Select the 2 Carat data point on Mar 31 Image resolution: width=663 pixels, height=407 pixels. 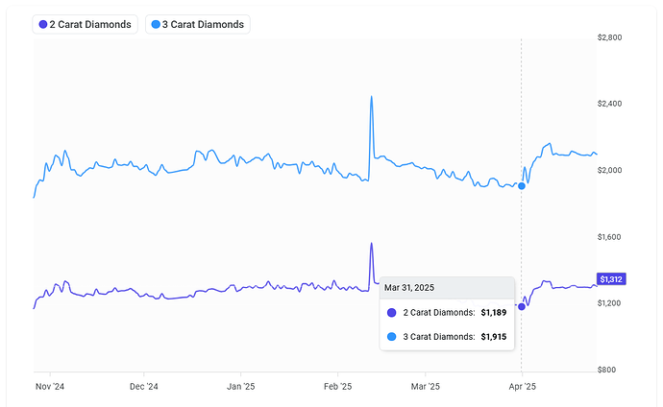tap(522, 306)
